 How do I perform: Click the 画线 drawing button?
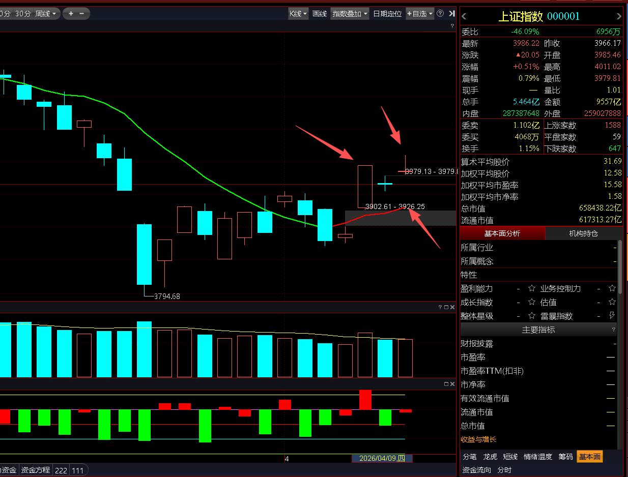point(320,14)
